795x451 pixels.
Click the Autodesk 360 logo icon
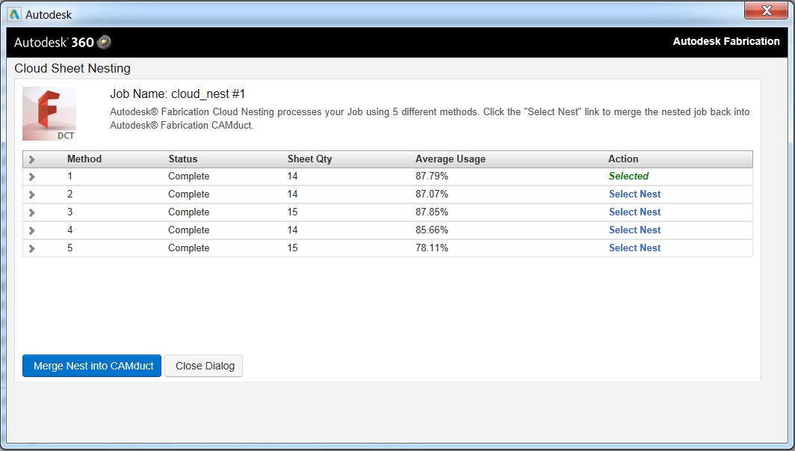pos(104,42)
